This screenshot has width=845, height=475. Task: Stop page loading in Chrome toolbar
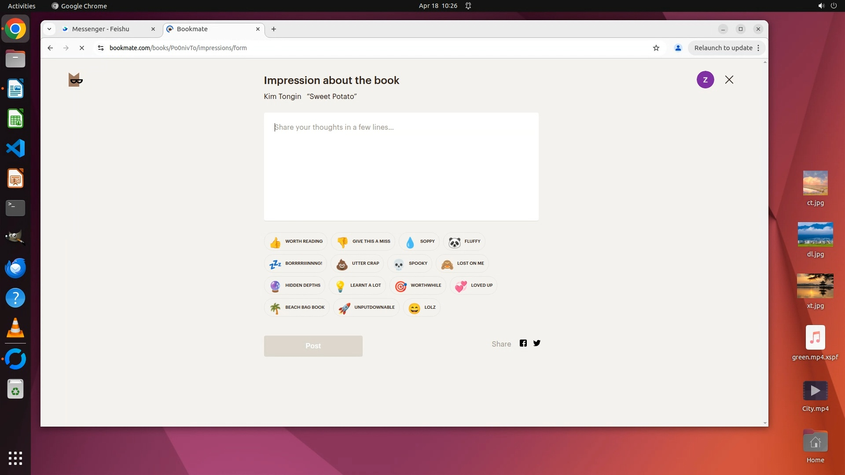[82, 48]
